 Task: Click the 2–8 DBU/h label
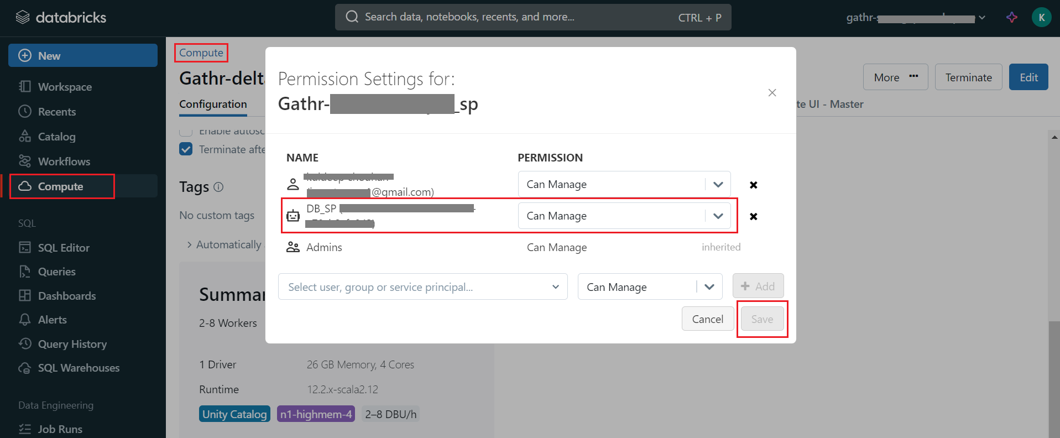point(390,414)
